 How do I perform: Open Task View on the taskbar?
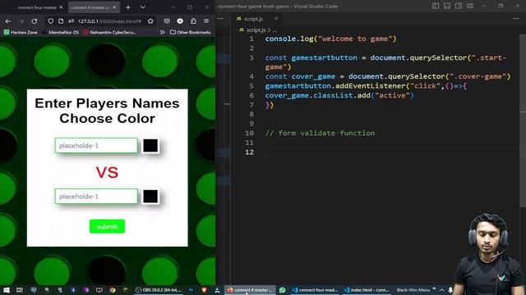[20, 290]
